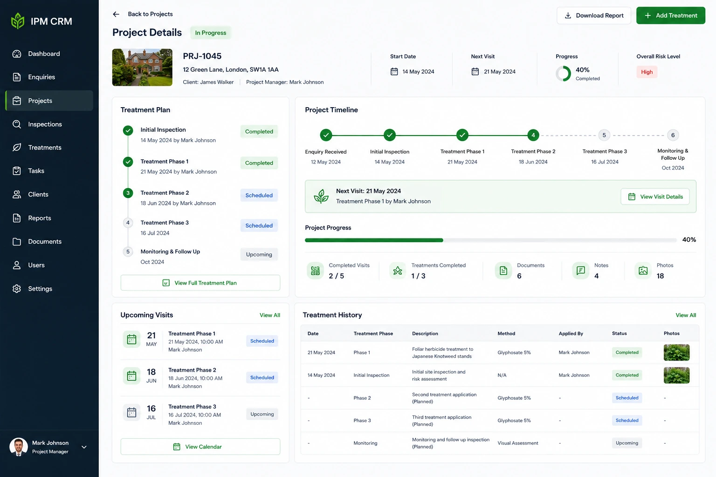
Task: Click the Photos stat icon
Action: point(643,271)
